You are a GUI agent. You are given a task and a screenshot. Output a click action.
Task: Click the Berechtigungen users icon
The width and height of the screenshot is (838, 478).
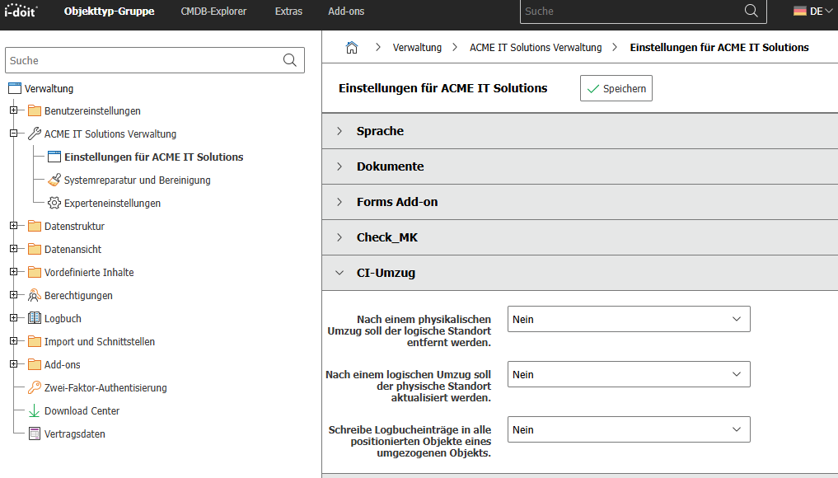coord(35,295)
